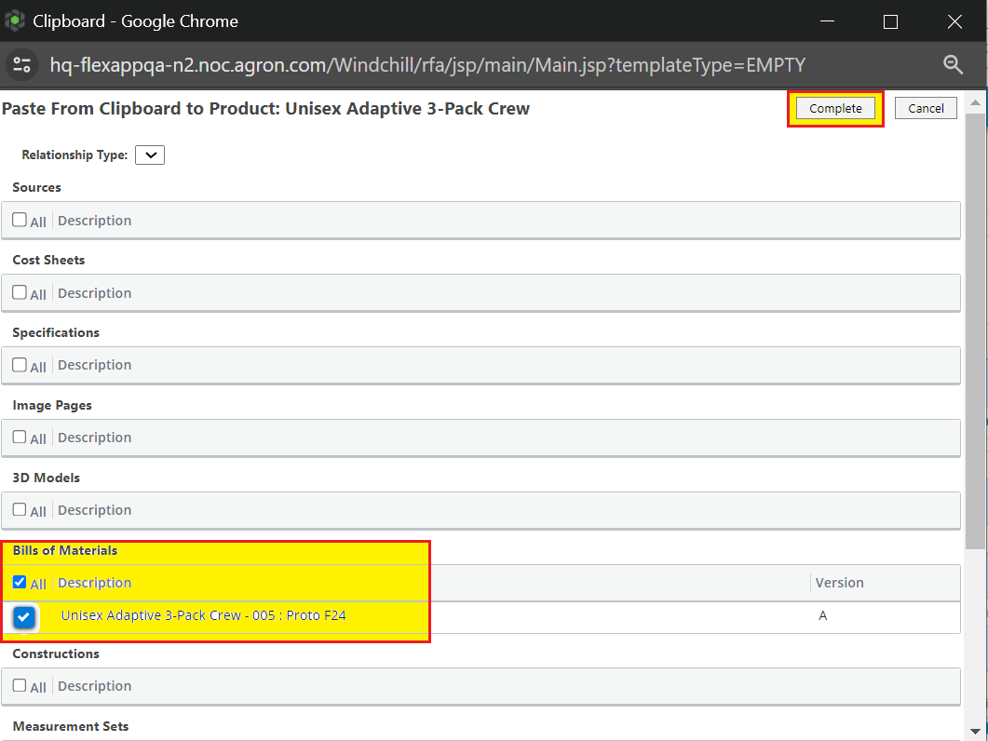Click the Cancel button

click(x=926, y=108)
